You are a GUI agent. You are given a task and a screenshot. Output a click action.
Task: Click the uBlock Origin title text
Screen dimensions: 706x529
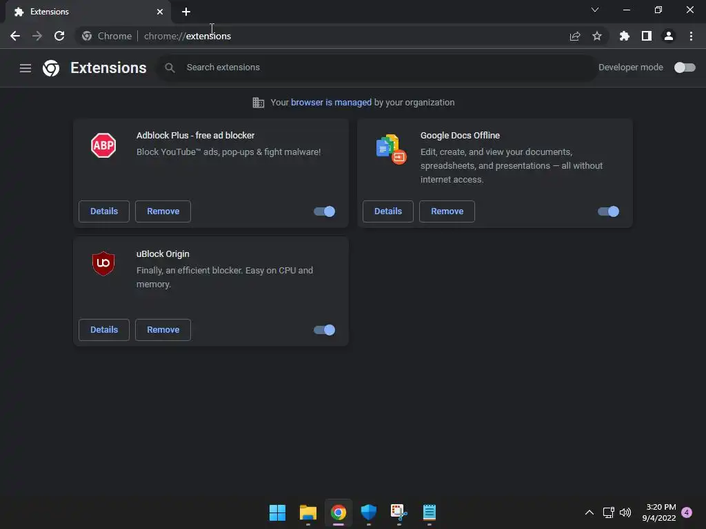pos(163,254)
